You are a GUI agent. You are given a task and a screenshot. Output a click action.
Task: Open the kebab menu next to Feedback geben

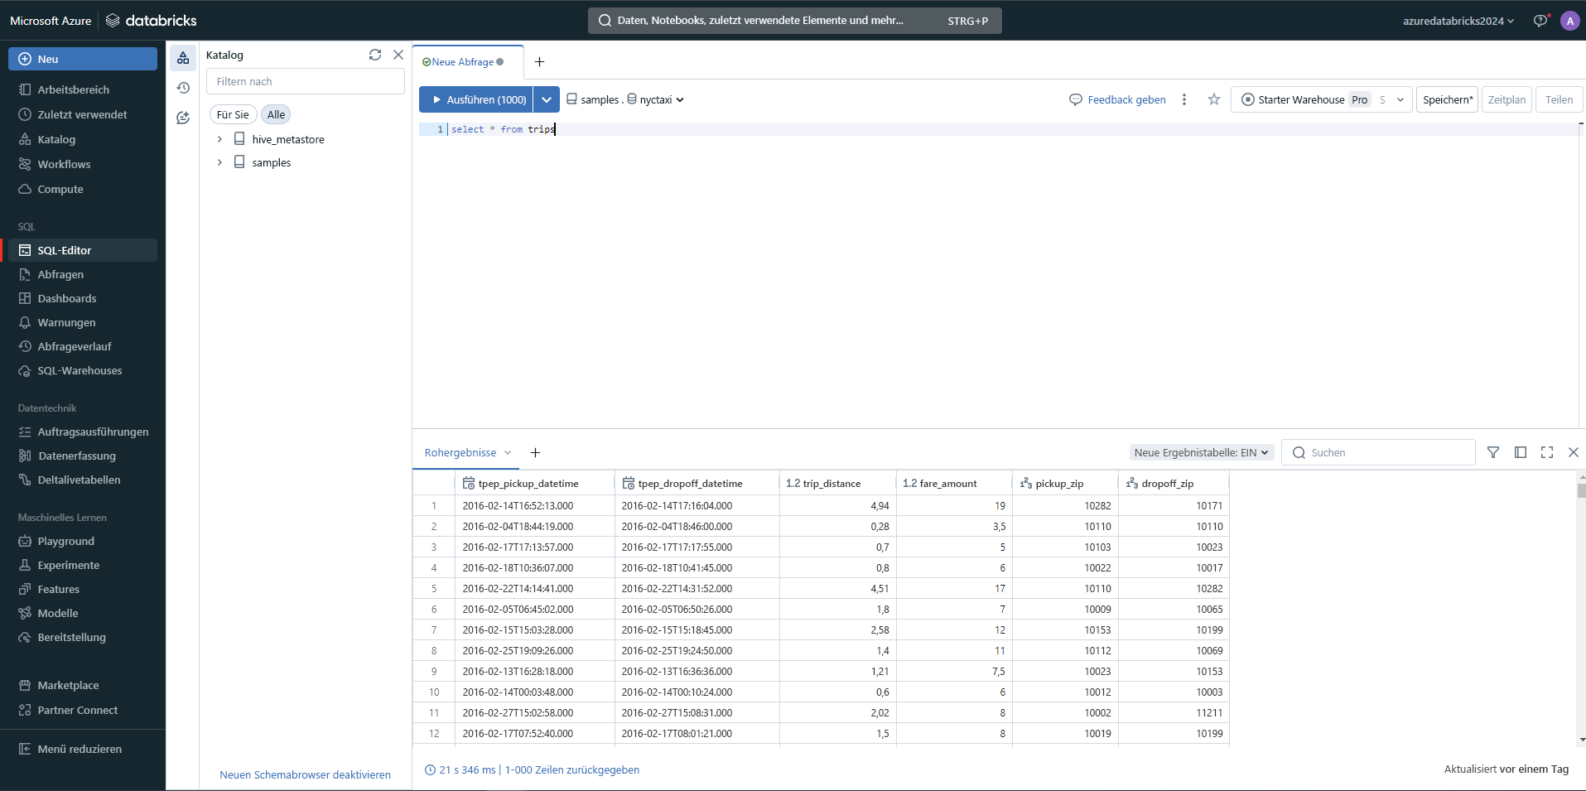pos(1184,99)
